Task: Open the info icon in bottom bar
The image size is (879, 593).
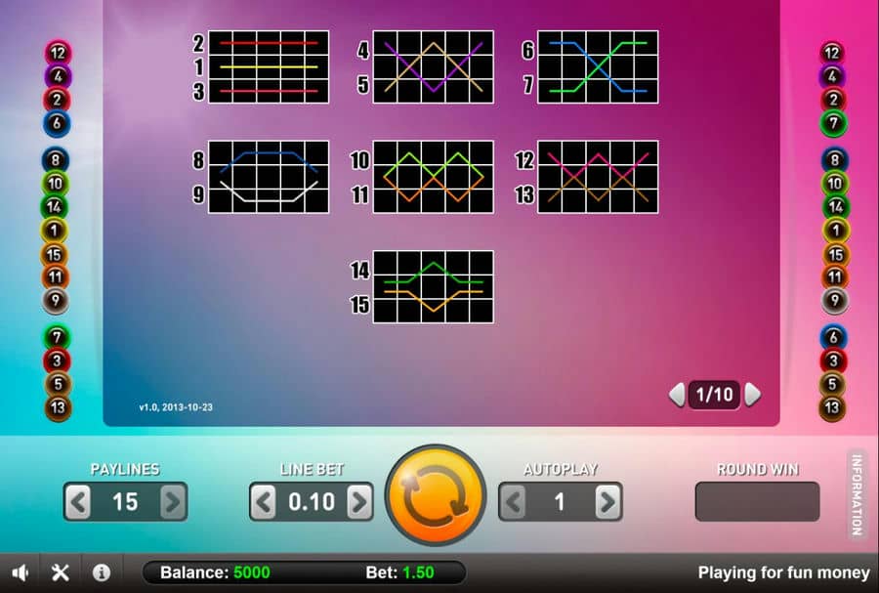Action: click(101, 572)
